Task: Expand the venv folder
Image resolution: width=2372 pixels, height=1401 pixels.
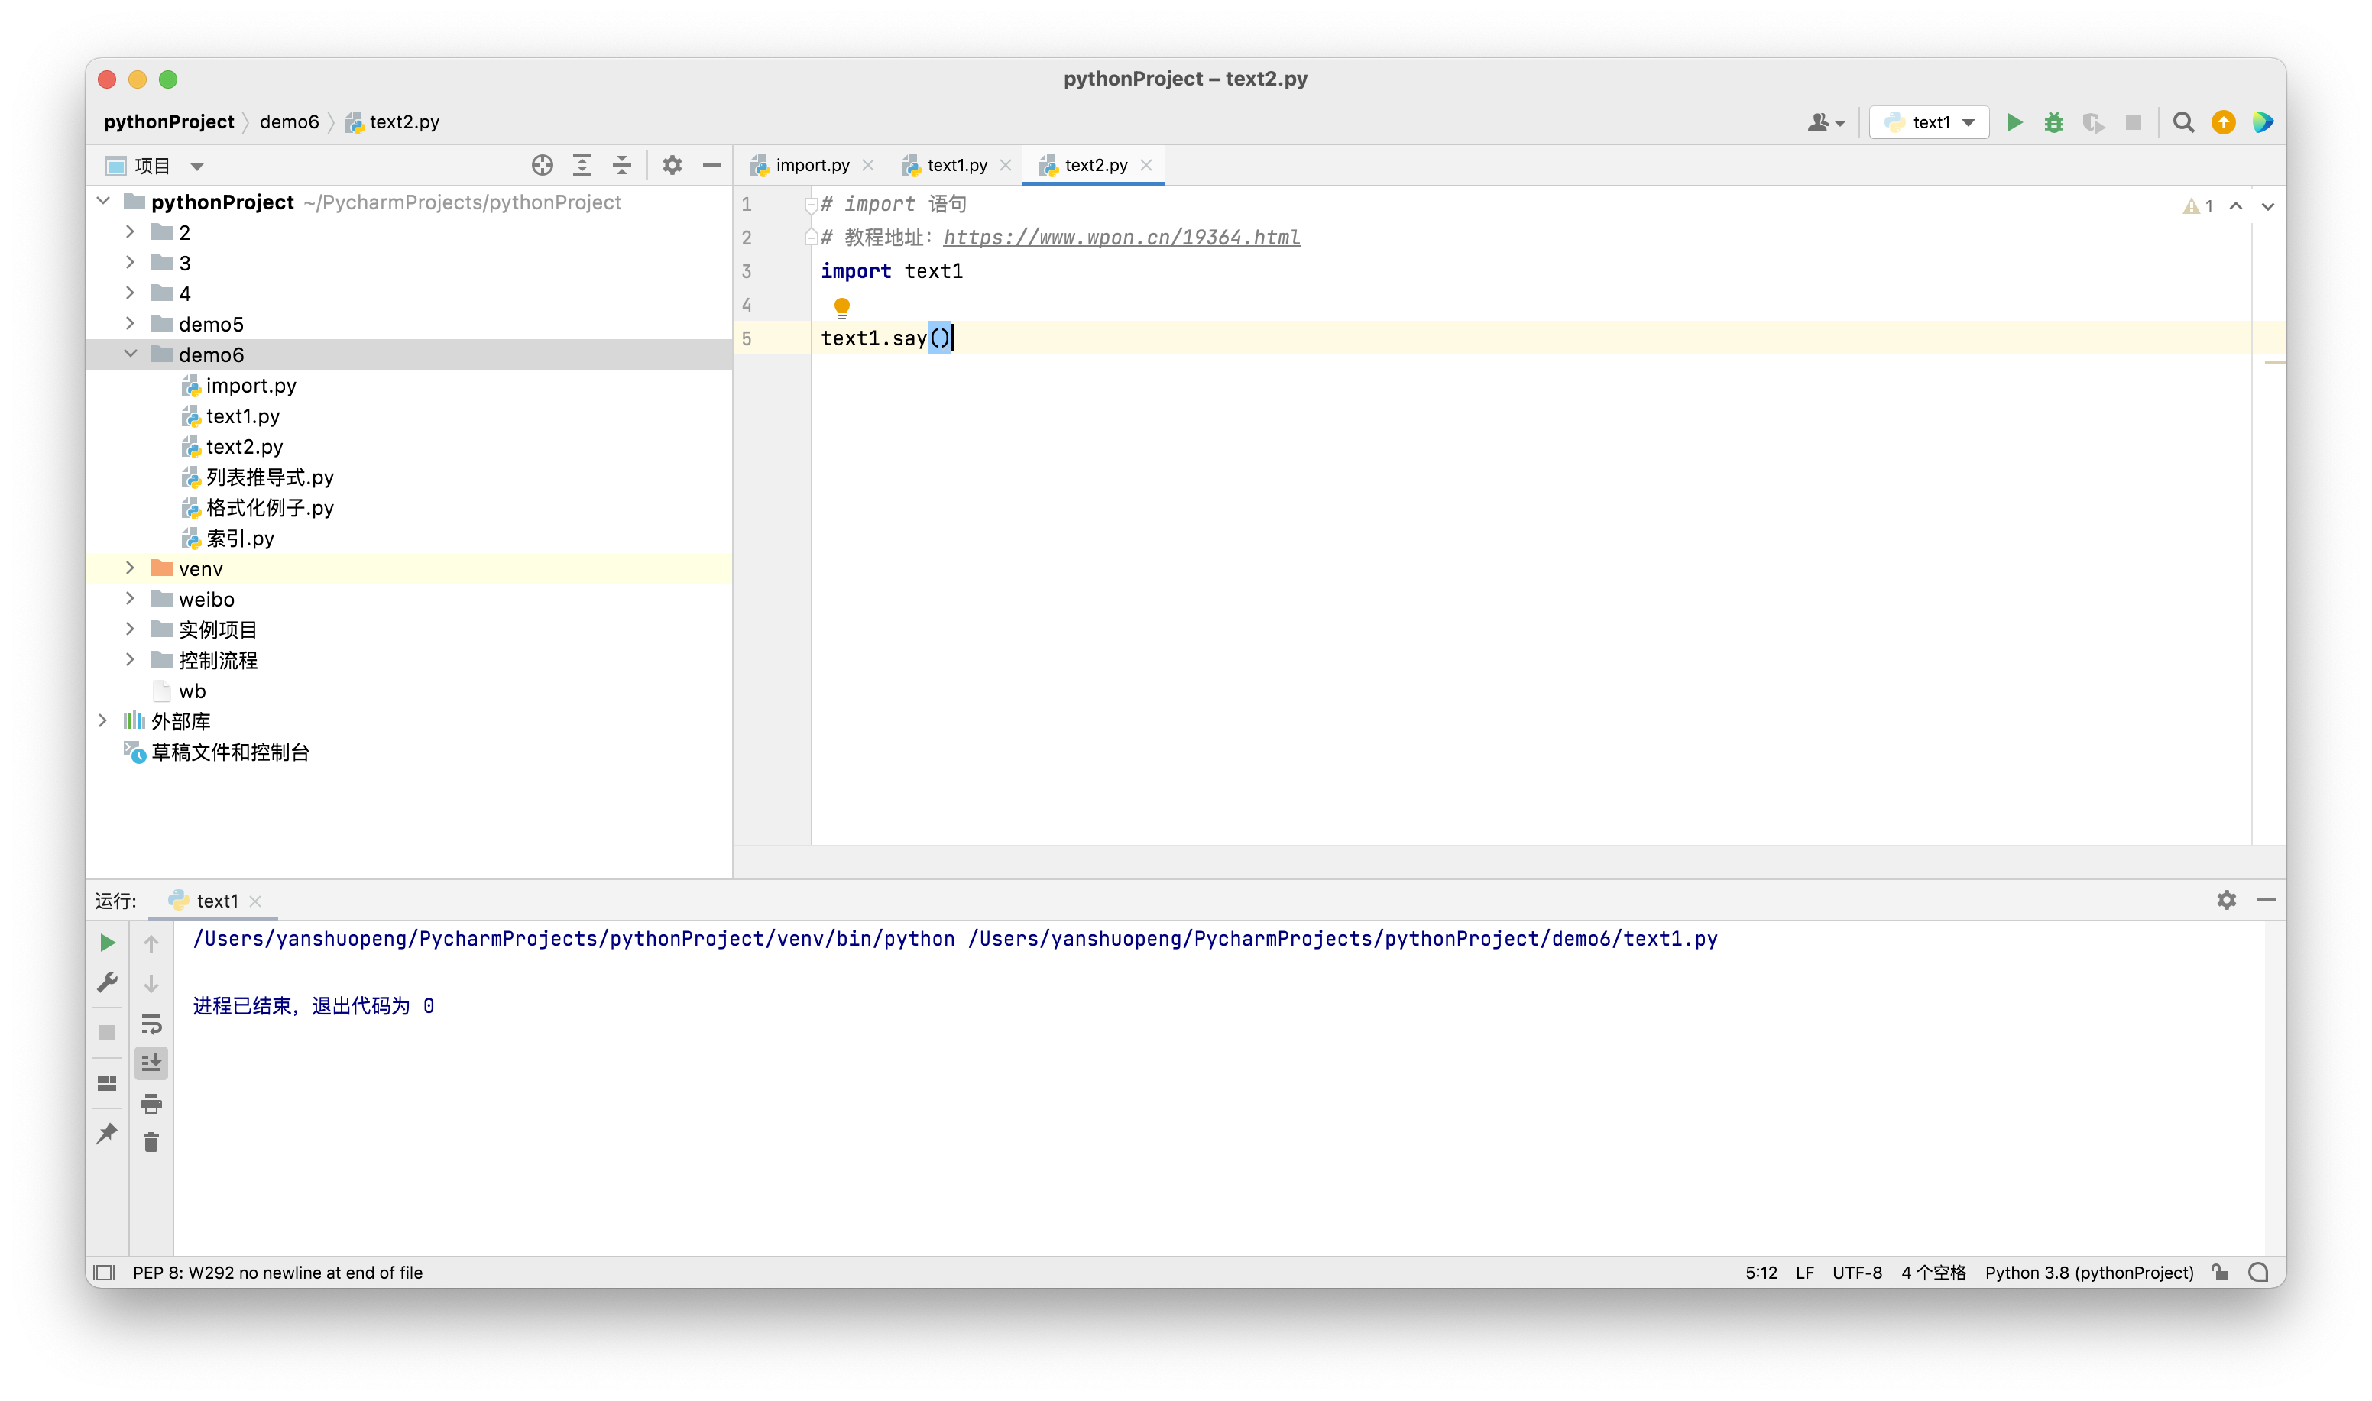Action: point(131,568)
